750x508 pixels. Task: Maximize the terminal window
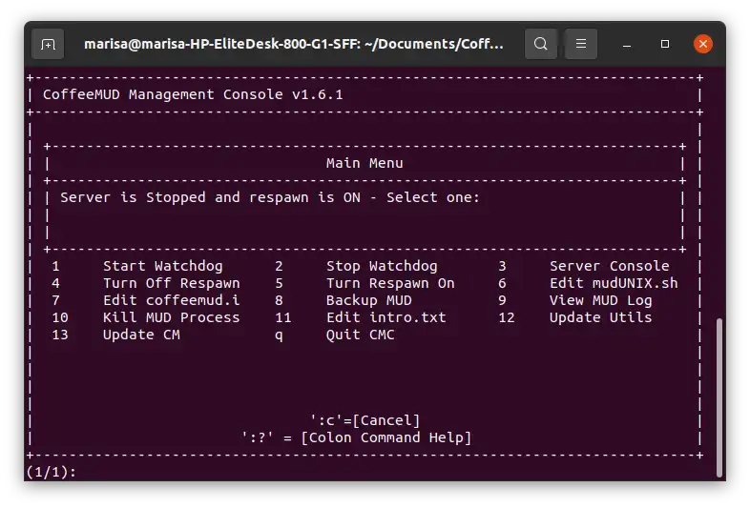(x=665, y=44)
